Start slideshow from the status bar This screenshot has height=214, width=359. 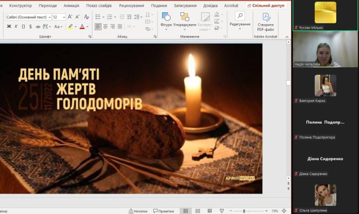pyautogui.click(x=223, y=211)
